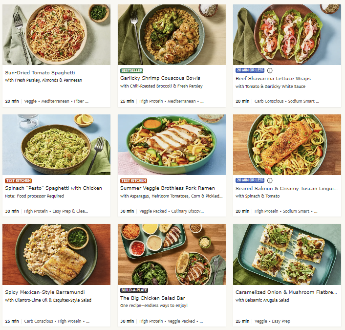This screenshot has width=345, height=330.
Task: Click info icon on Seared Salmon card
Action: (x=270, y=180)
